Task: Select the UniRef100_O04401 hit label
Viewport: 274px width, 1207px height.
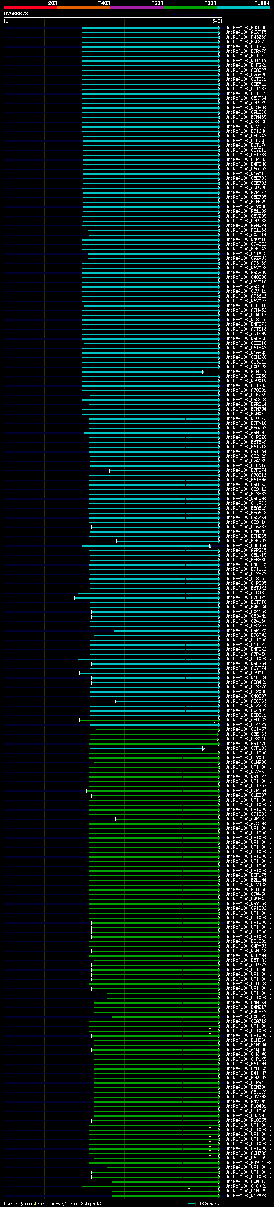Action: tap(245, 710)
